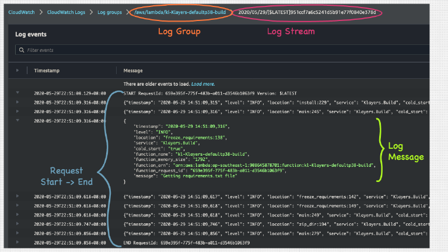448x252 pixels.
Task: Collapse the expanded freeze_requirements:138 log event
Action: click(x=17, y=121)
